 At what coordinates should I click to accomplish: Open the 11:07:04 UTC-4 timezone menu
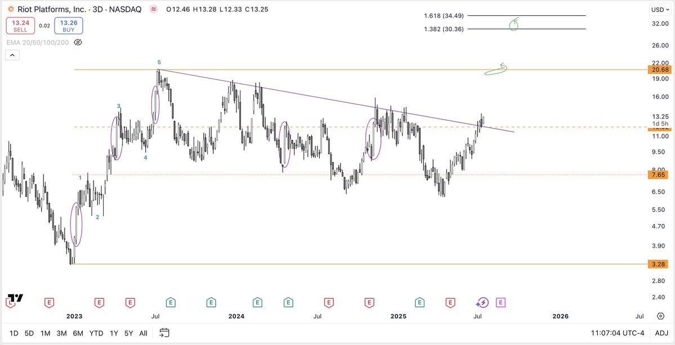coord(618,333)
